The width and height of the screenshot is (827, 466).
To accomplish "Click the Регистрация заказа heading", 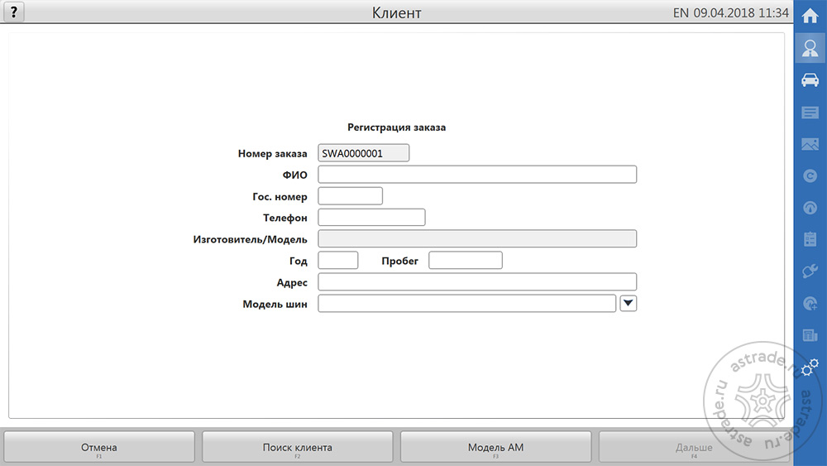I will [397, 127].
